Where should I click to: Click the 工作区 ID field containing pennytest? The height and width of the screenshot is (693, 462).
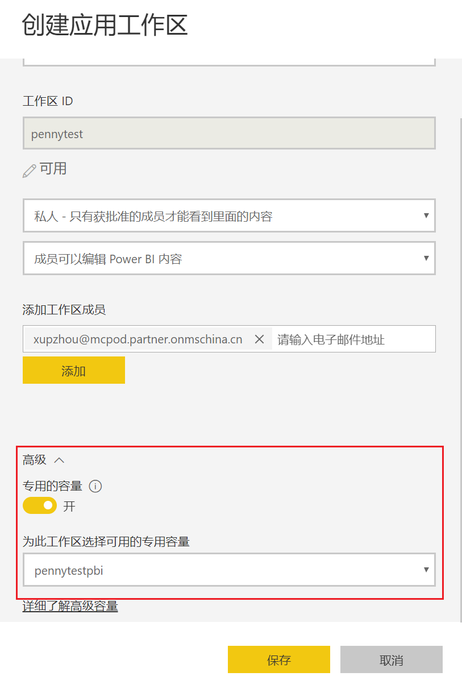click(229, 134)
